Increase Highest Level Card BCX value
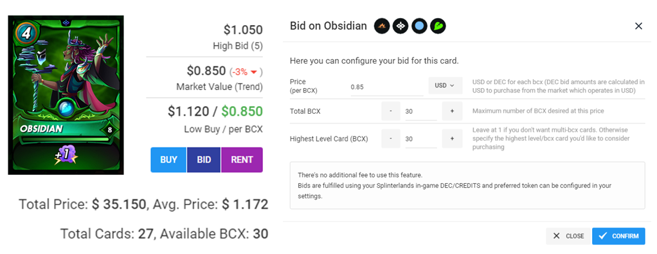This screenshot has height=254, width=657. click(x=452, y=138)
